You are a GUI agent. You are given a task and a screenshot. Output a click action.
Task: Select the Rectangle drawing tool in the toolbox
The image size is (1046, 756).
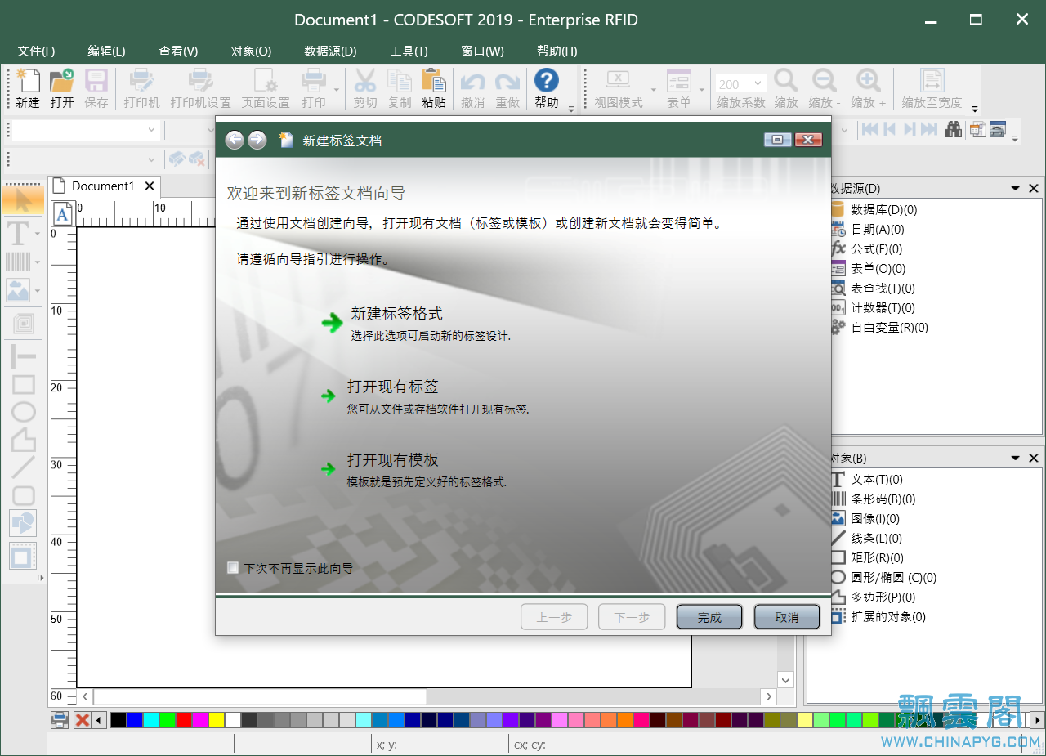[23, 384]
